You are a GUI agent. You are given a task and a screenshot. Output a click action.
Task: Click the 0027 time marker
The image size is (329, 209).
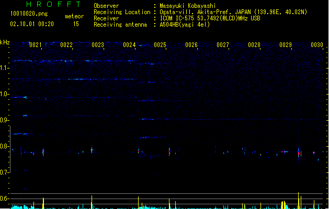pyautogui.click(x=223, y=45)
